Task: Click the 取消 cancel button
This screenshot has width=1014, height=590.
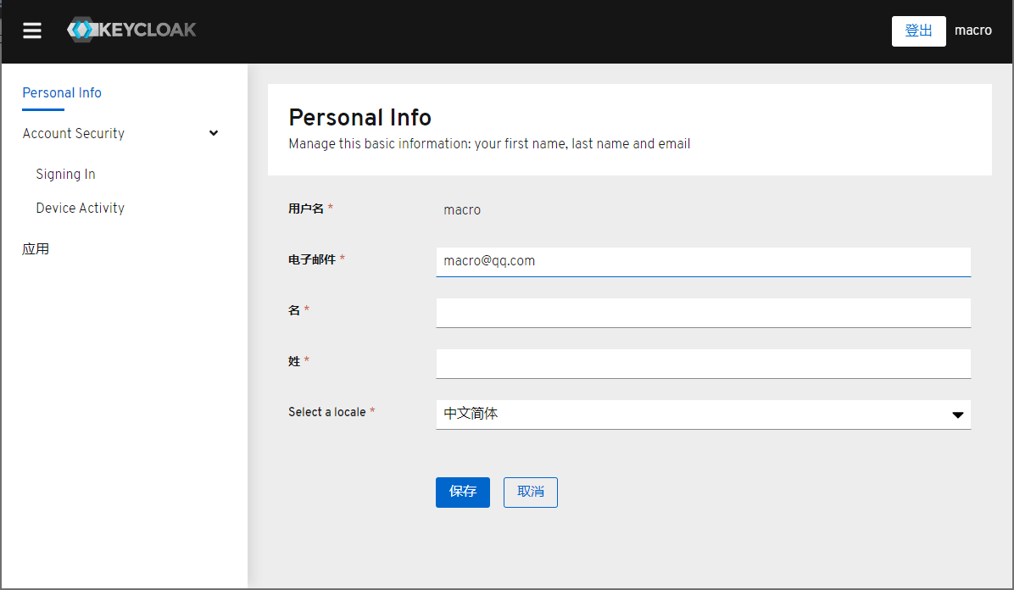Action: pos(530,493)
